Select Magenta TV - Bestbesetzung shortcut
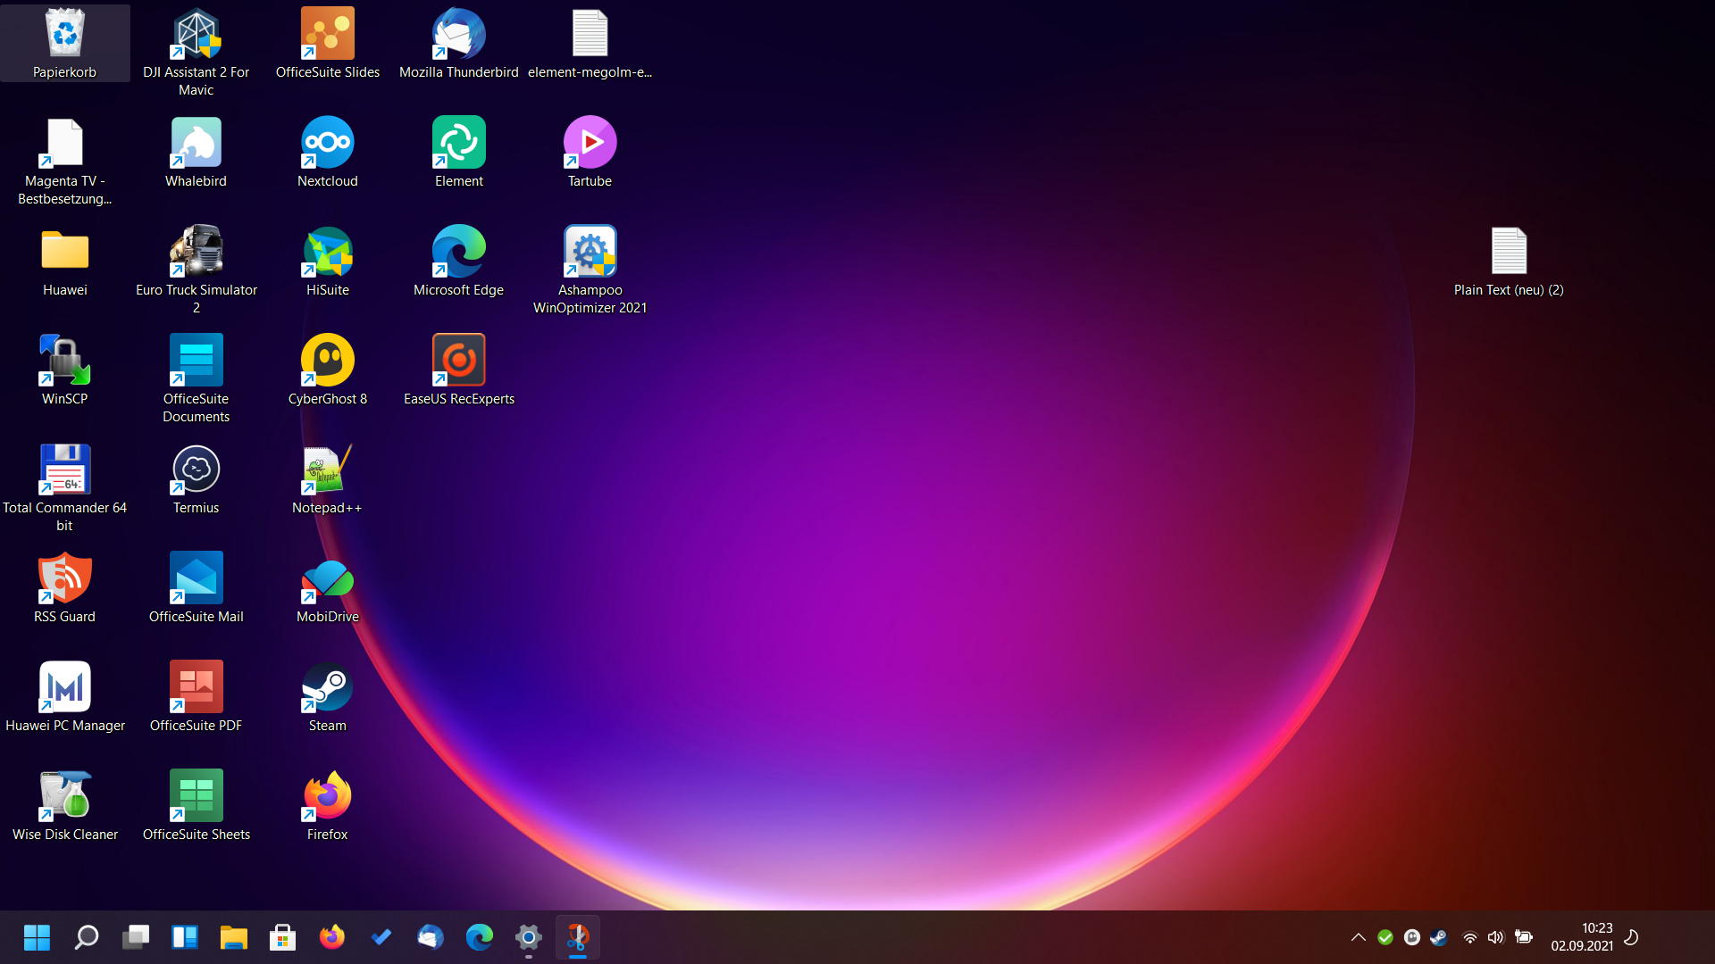The width and height of the screenshot is (1715, 964). [64, 162]
